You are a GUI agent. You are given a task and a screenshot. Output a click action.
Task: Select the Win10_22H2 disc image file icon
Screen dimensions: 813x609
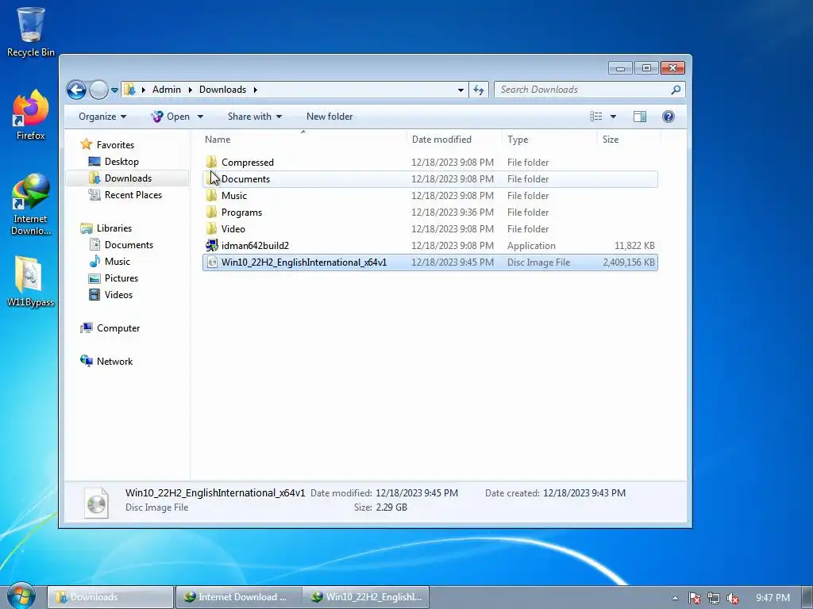tap(211, 262)
